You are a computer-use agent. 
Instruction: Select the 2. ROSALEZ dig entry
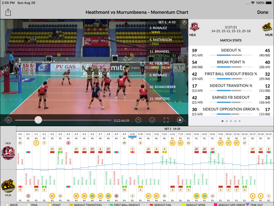pos(158,77)
